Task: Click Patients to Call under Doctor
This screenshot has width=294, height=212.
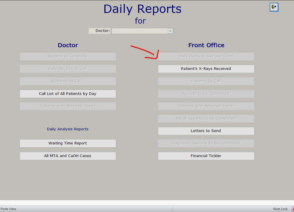Action: (68, 81)
